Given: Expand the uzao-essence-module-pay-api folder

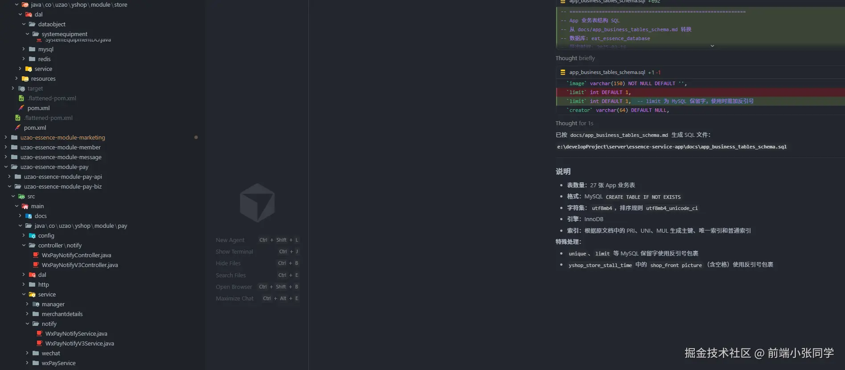Looking at the screenshot, I should 9,177.
